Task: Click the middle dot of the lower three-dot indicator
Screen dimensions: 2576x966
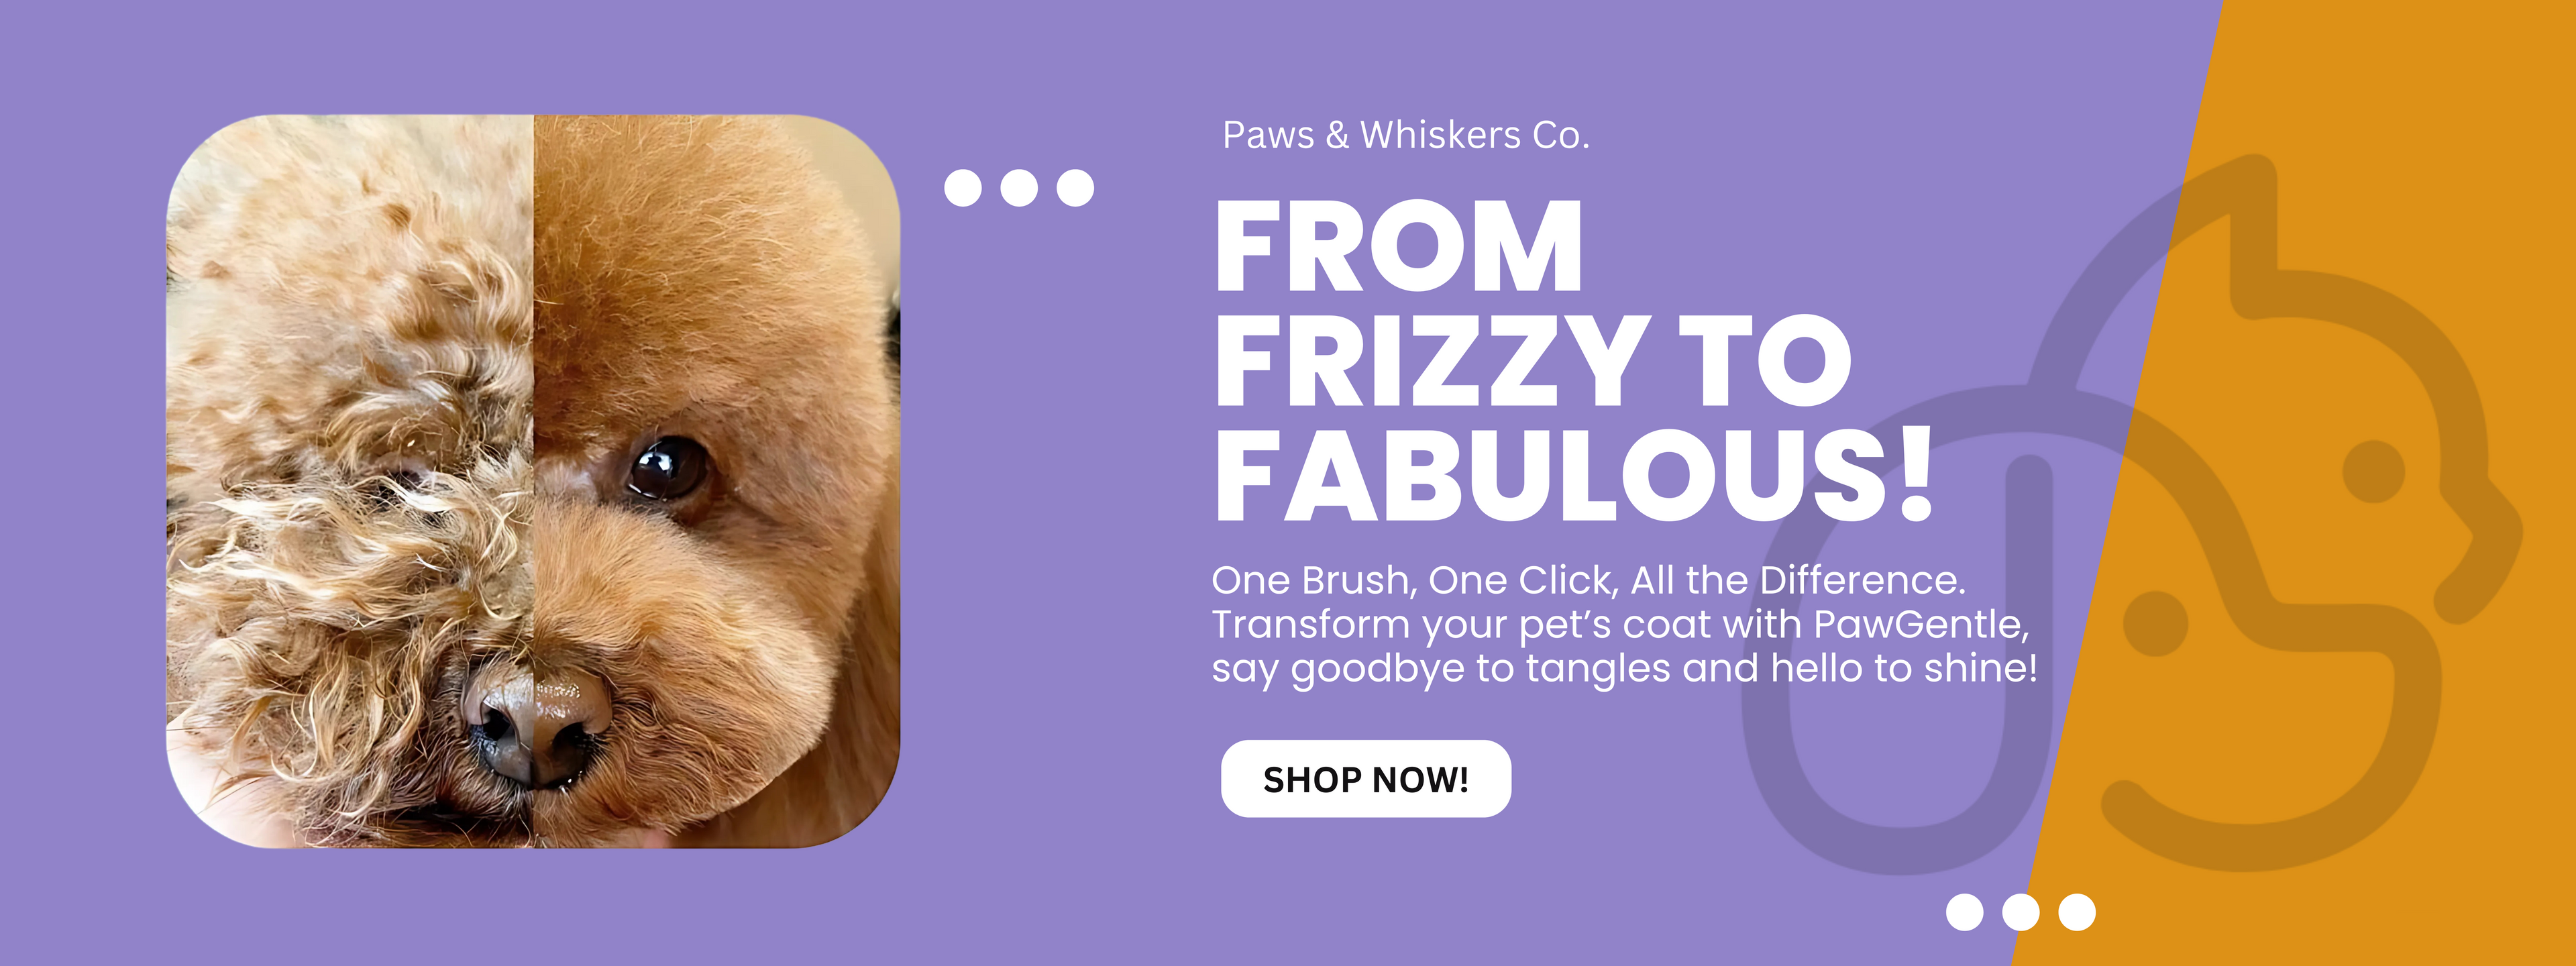Action: [x=2021, y=912]
